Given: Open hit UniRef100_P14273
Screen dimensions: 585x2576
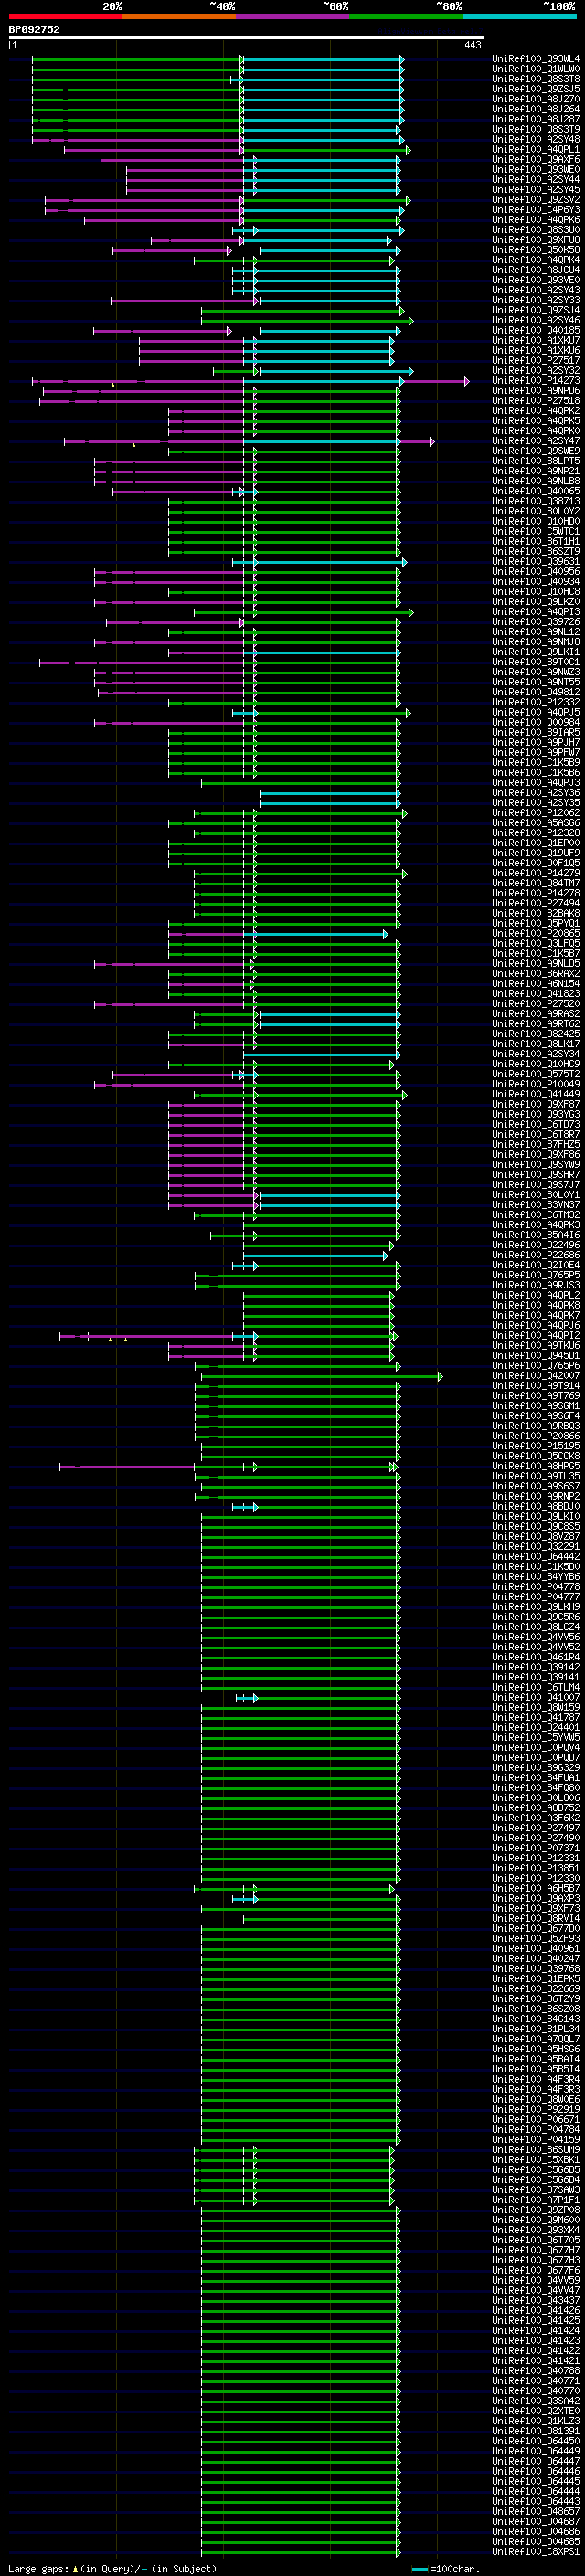Looking at the screenshot, I should [536, 381].
